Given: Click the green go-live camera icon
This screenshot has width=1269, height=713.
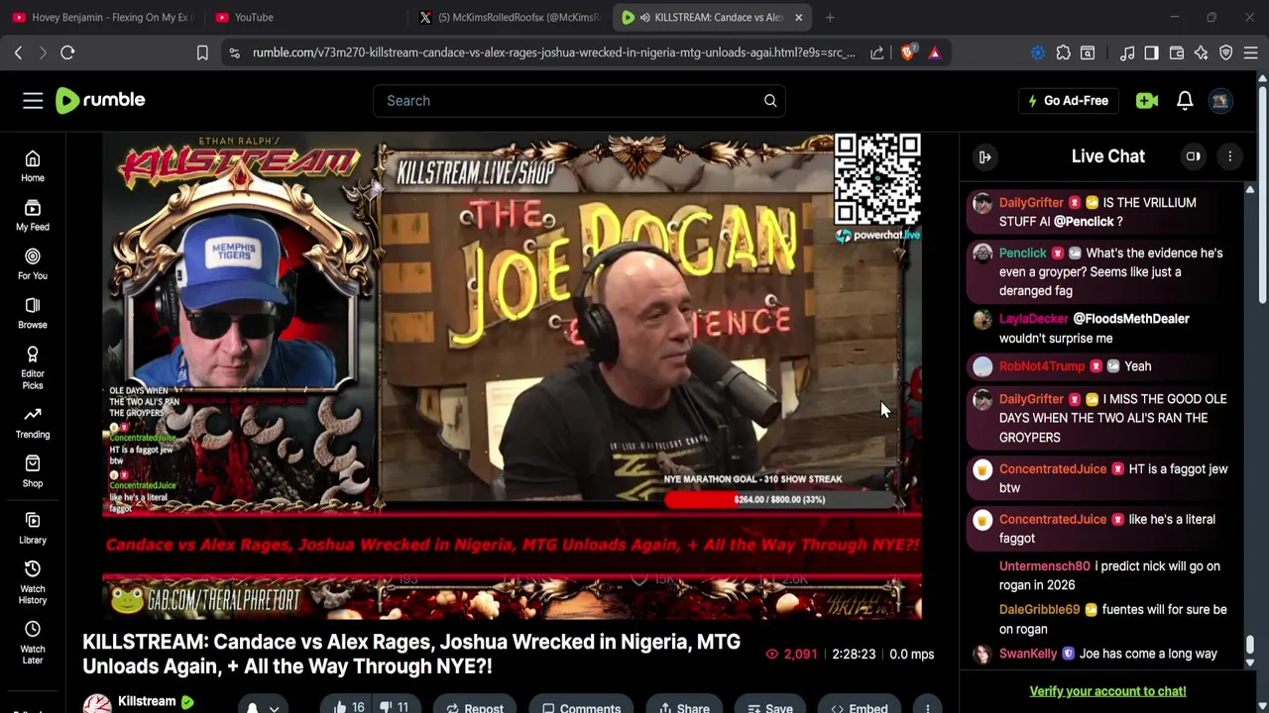Looking at the screenshot, I should coord(1147,100).
